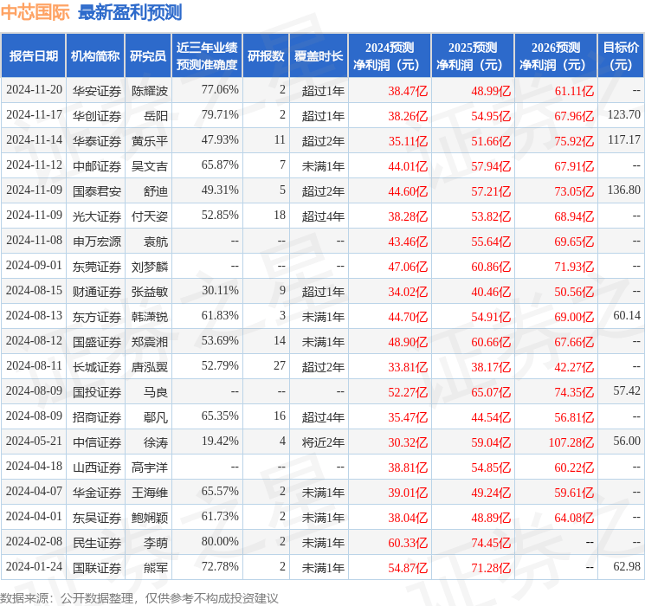Click the 报告日期 column header
Screen dimensions: 645x606
(33, 56)
